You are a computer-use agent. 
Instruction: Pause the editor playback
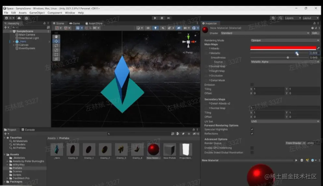162,18
